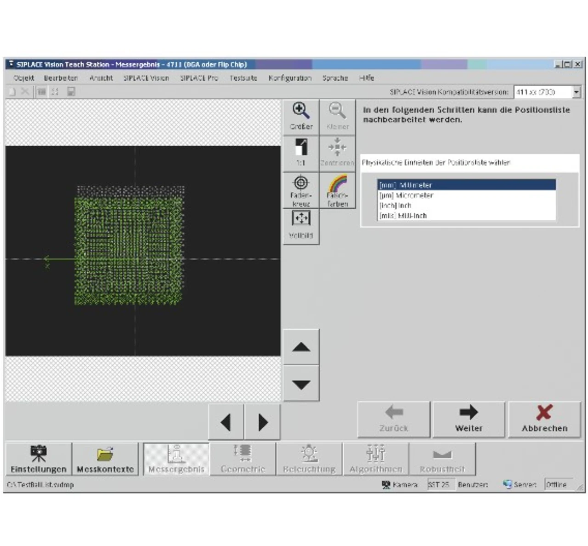Click the delete X toolbar icon

tap(25, 92)
